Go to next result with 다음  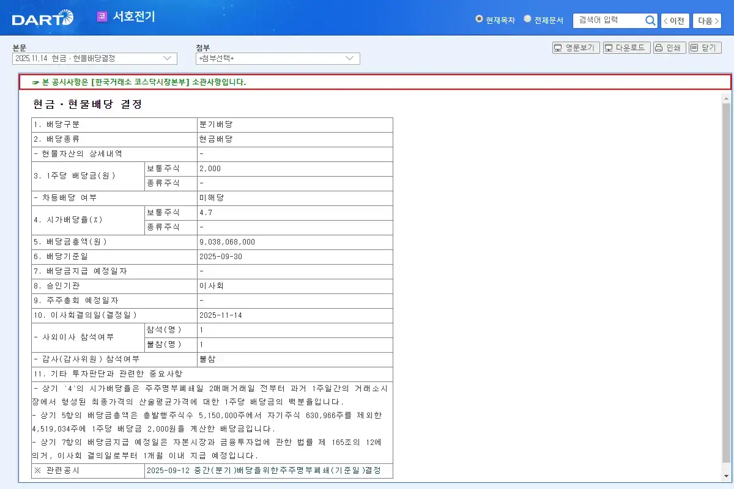[707, 21]
